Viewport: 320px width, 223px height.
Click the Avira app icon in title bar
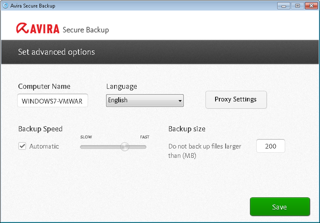coord(5,6)
